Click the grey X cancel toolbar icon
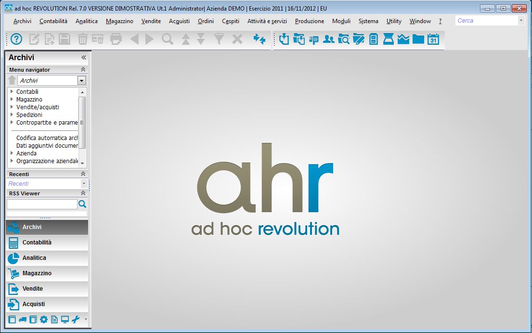 click(237, 39)
